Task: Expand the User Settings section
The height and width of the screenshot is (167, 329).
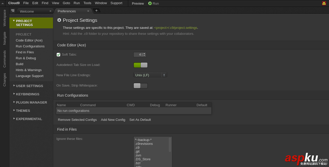Action: click(x=29, y=86)
